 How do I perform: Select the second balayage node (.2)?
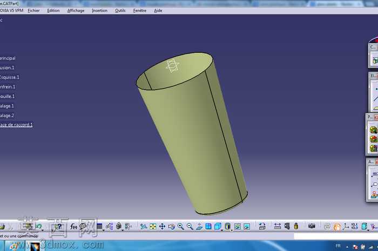click(6, 116)
